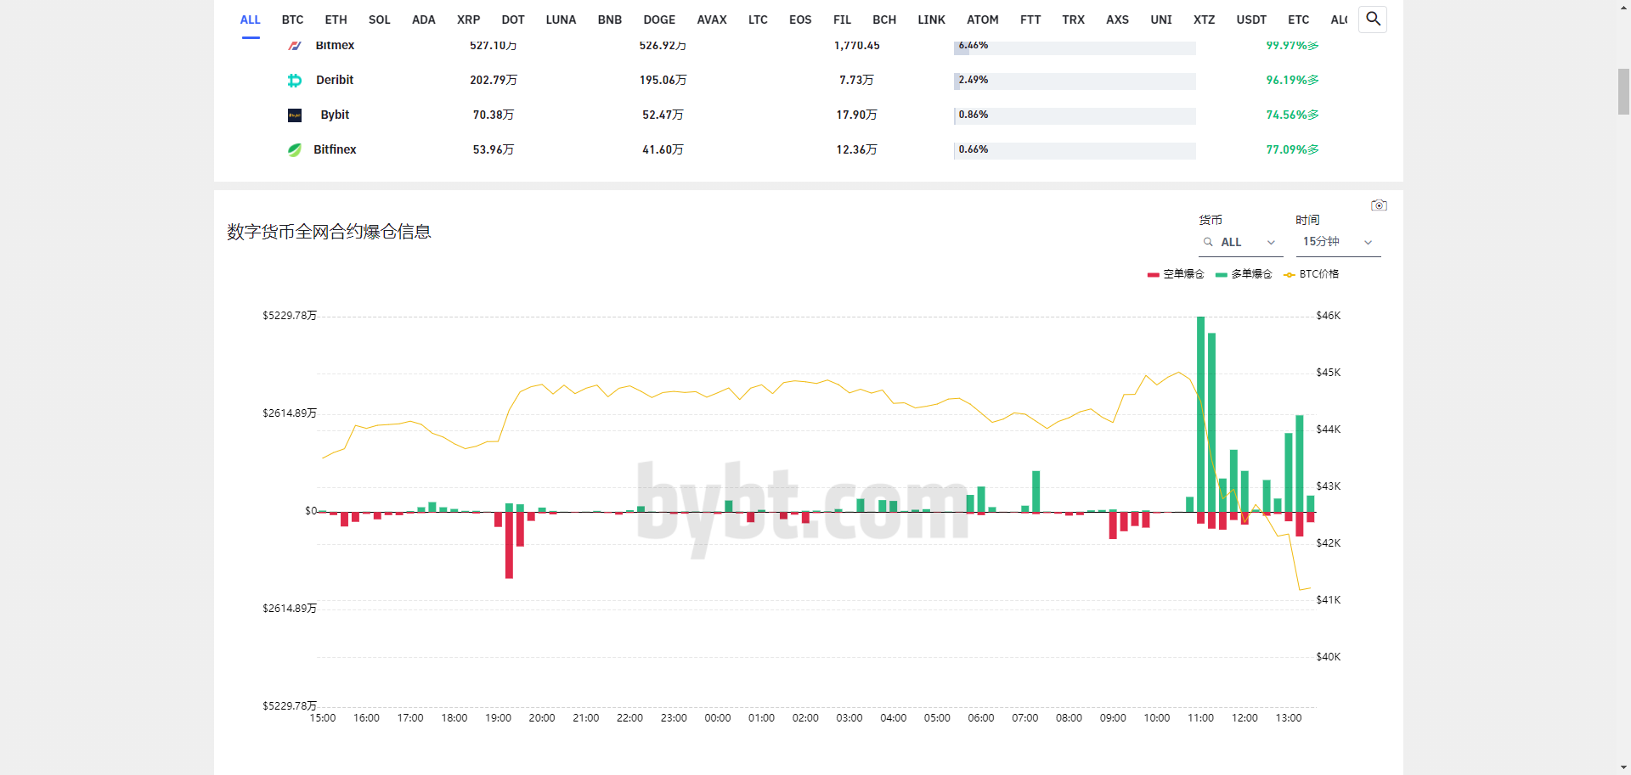Click the large red bar near 19:00
This screenshot has width=1631, height=775.
click(x=509, y=545)
